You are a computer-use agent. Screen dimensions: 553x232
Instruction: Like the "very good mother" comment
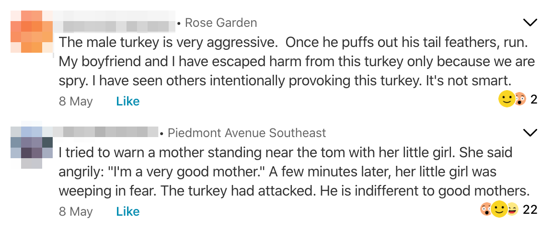(127, 211)
